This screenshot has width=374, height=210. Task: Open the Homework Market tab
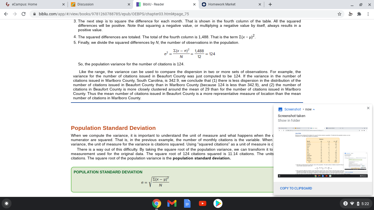tap(231, 4)
